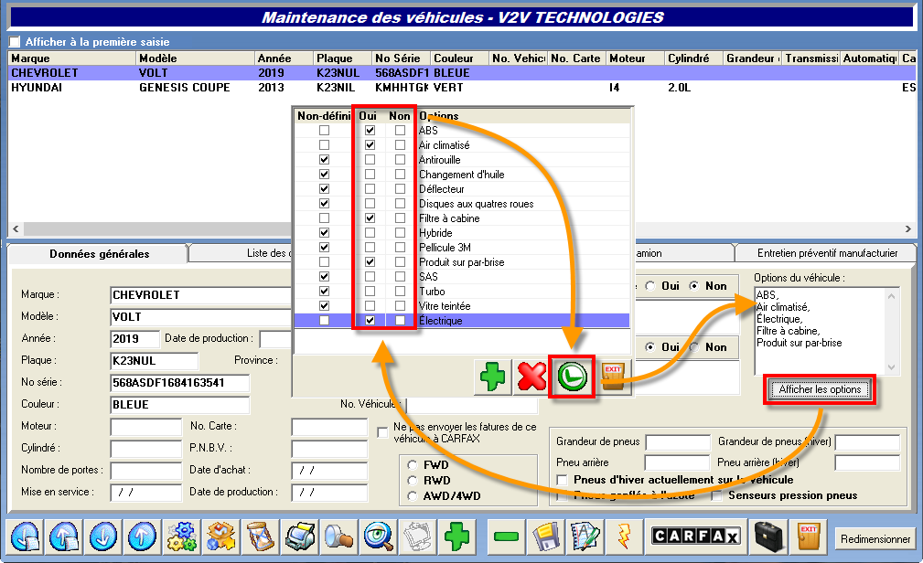Close options popup with the exit door
Screen dimensions: 923x563
[613, 377]
